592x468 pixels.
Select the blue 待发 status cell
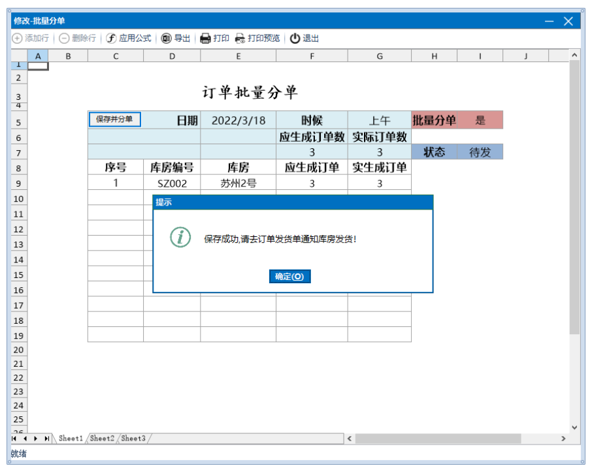480,152
